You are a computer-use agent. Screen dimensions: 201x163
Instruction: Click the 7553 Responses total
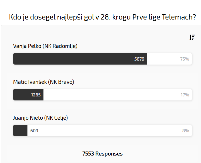click(x=102, y=154)
